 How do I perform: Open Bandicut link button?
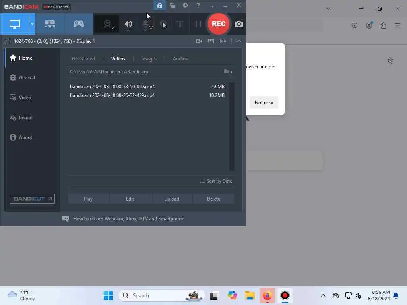pyautogui.click(x=32, y=199)
